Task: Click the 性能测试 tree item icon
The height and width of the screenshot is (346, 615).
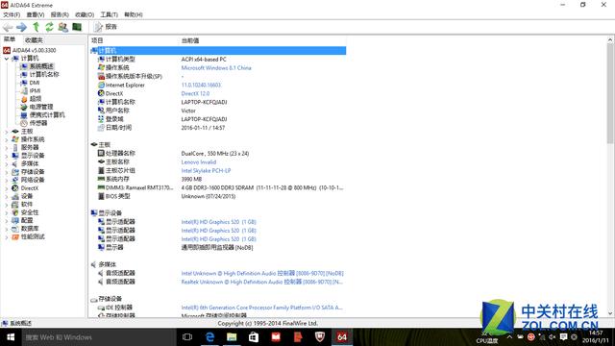Action: [x=15, y=237]
